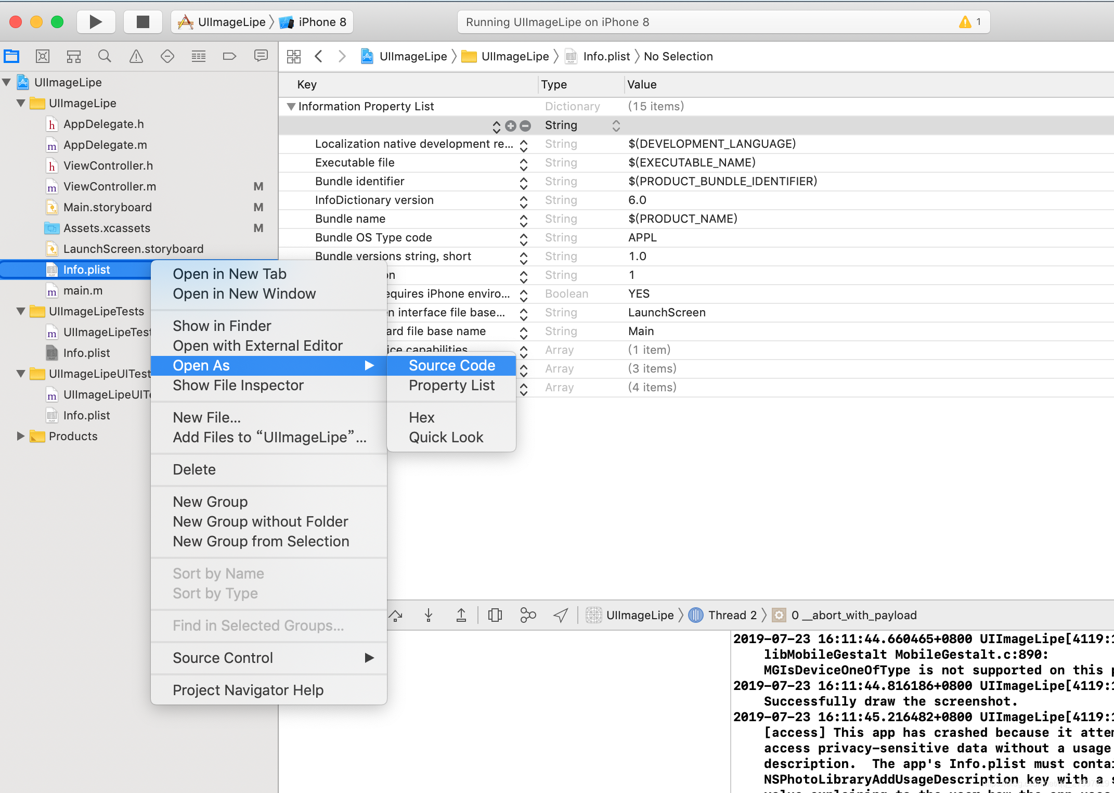Click Thread 2 in debug bar

723,615
